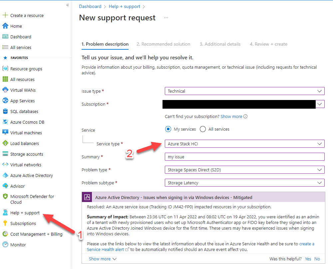Click the Azure Active Directory icon

click(x=5, y=175)
